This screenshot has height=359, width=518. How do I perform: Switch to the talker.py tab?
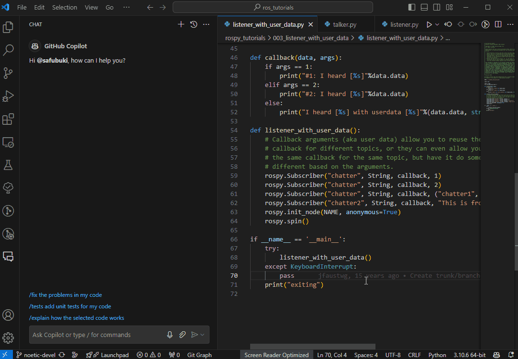coord(345,24)
